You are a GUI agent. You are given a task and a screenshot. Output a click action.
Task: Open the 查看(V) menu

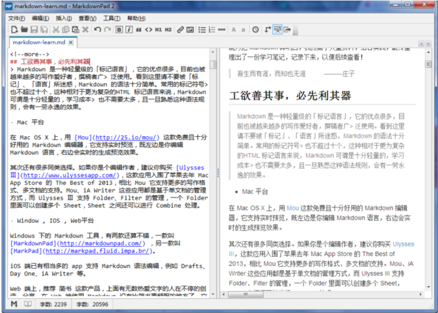click(x=88, y=18)
